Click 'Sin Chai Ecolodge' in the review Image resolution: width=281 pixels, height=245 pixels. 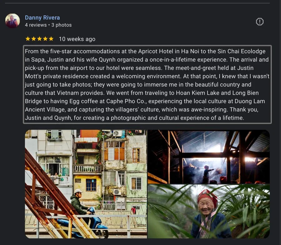241,51
